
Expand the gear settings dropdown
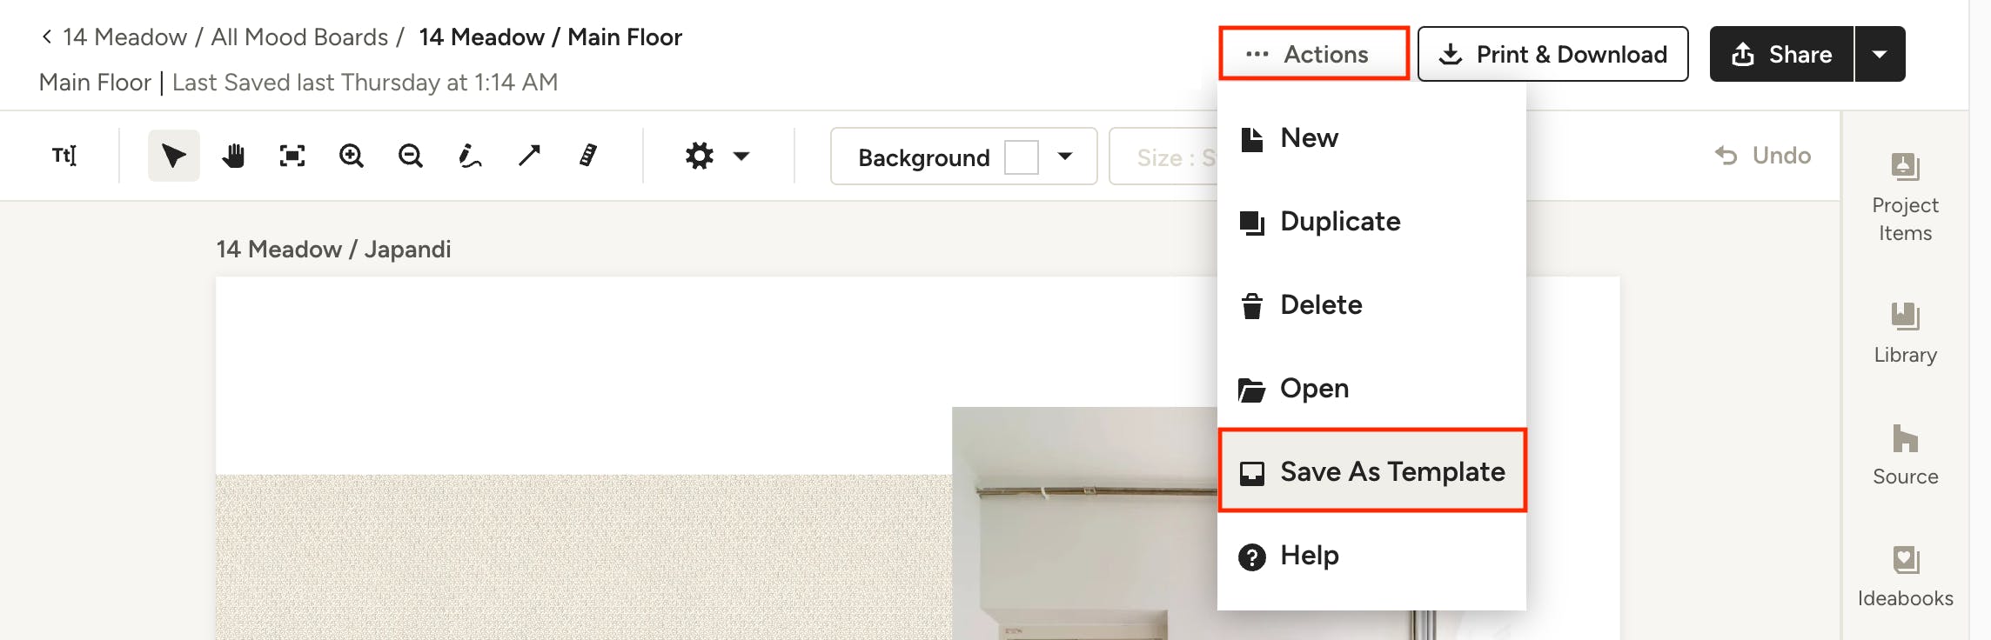[x=717, y=157]
